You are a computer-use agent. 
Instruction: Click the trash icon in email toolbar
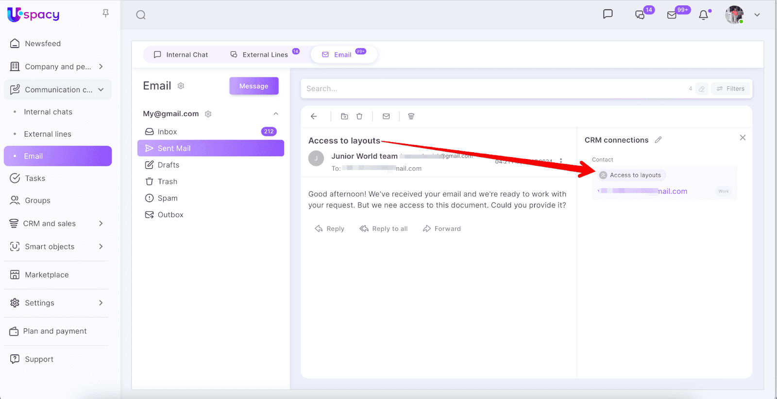click(359, 116)
